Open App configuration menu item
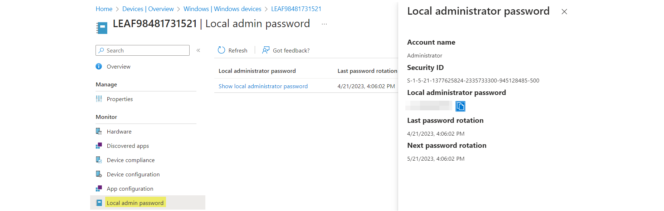 [130, 189]
